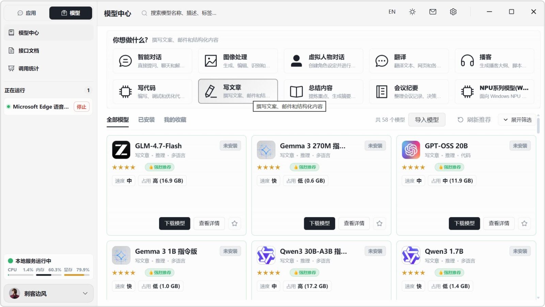Click the Gemma 3 270M logo
Image resolution: width=545 pixels, height=307 pixels.
click(266, 150)
